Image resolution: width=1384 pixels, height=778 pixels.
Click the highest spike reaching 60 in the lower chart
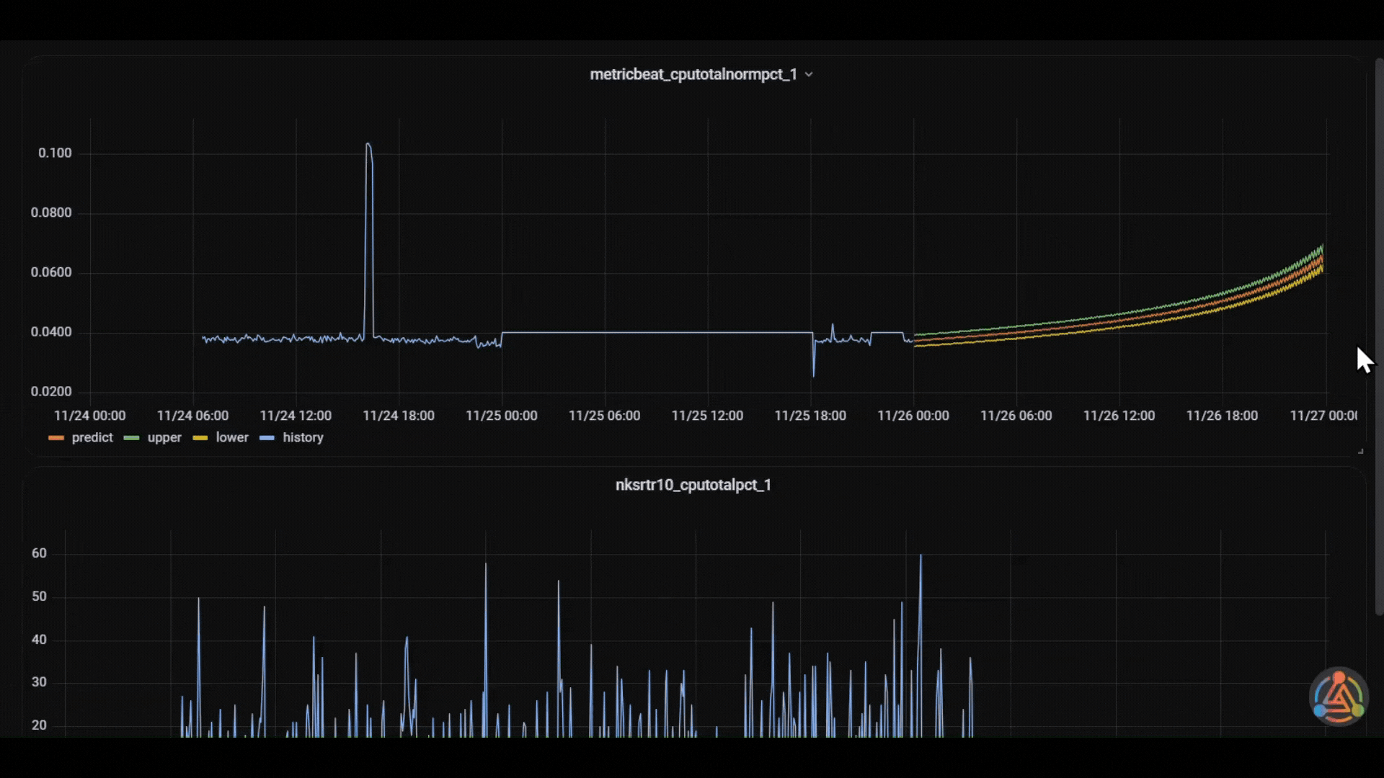click(921, 556)
